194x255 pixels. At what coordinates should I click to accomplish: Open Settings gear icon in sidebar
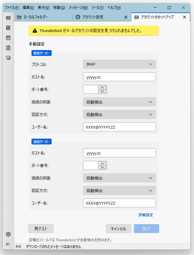tap(8, 234)
